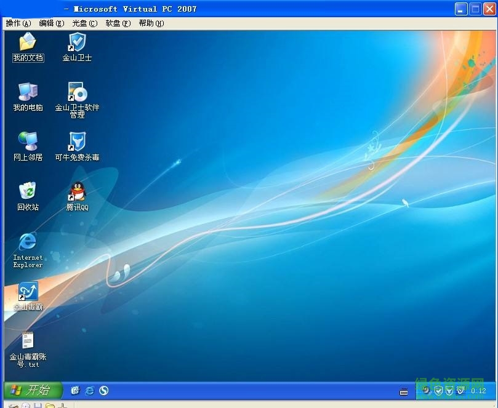Open the 回收站 Recycle Bin
This screenshot has height=408, width=498.
[x=28, y=192]
